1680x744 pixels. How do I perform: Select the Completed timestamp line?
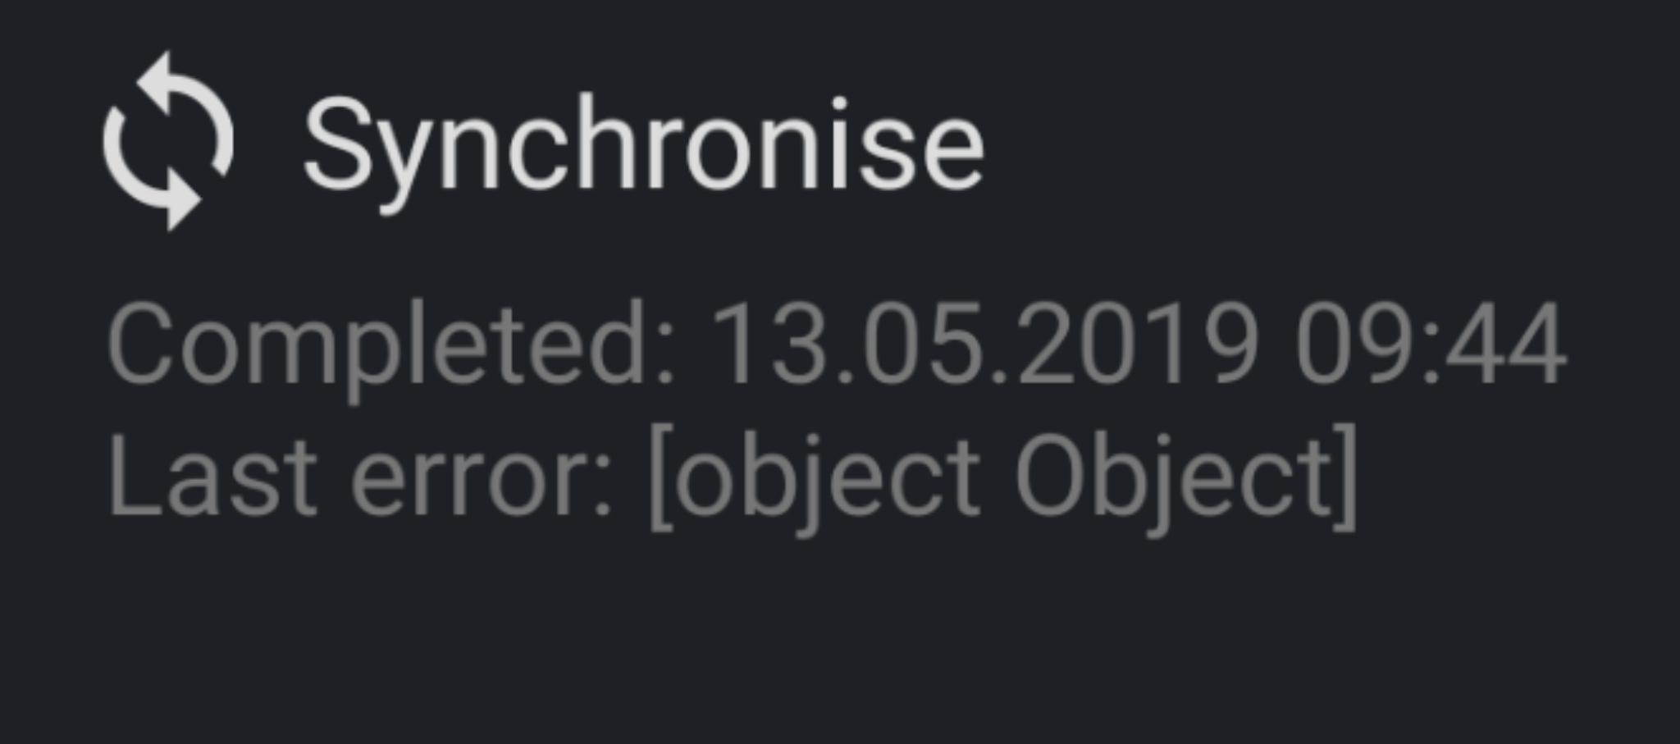pos(837,343)
